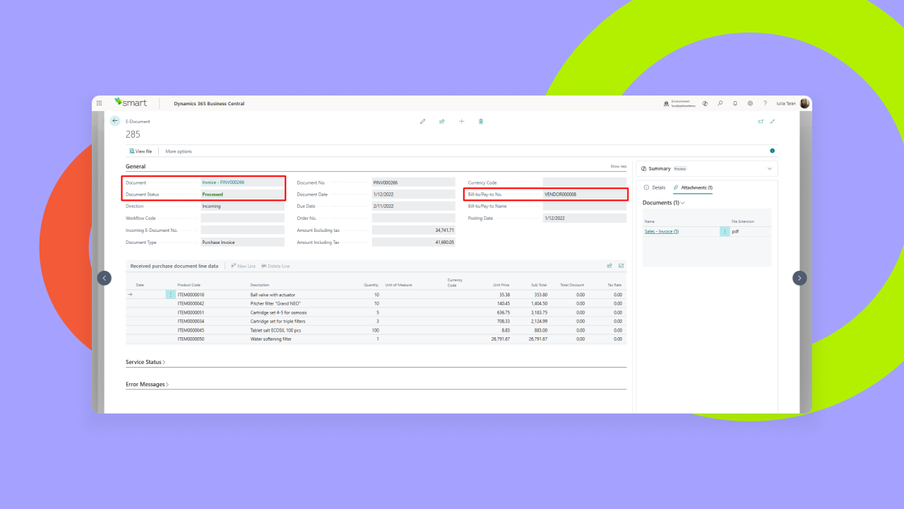Screen dimensions: 904x509
Task: Click the Quantity column header
Action: coord(371,285)
